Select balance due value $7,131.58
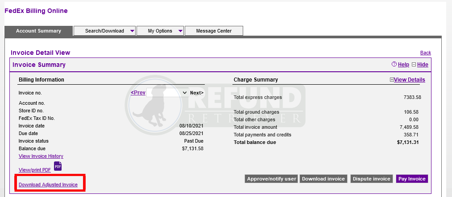This screenshot has width=452, height=197. click(x=193, y=148)
